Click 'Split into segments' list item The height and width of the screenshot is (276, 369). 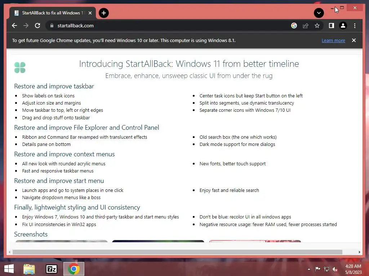pos(246,103)
